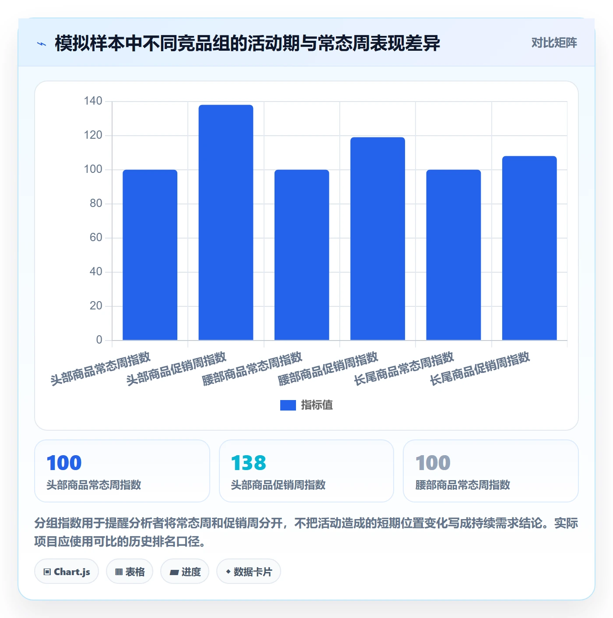613x618 pixels.
Task: Click the 数据卡片 tag
Action: click(249, 571)
